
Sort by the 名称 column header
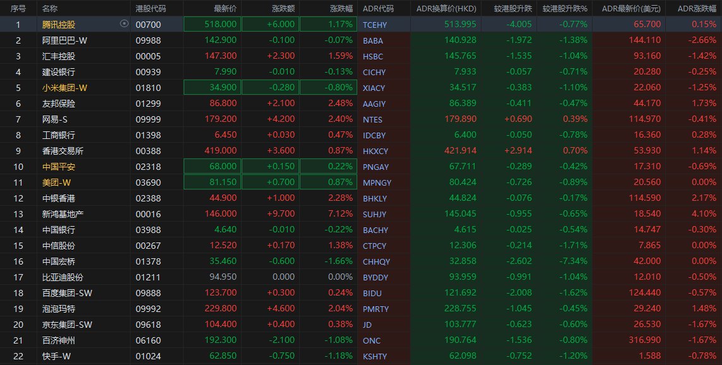tap(50, 8)
